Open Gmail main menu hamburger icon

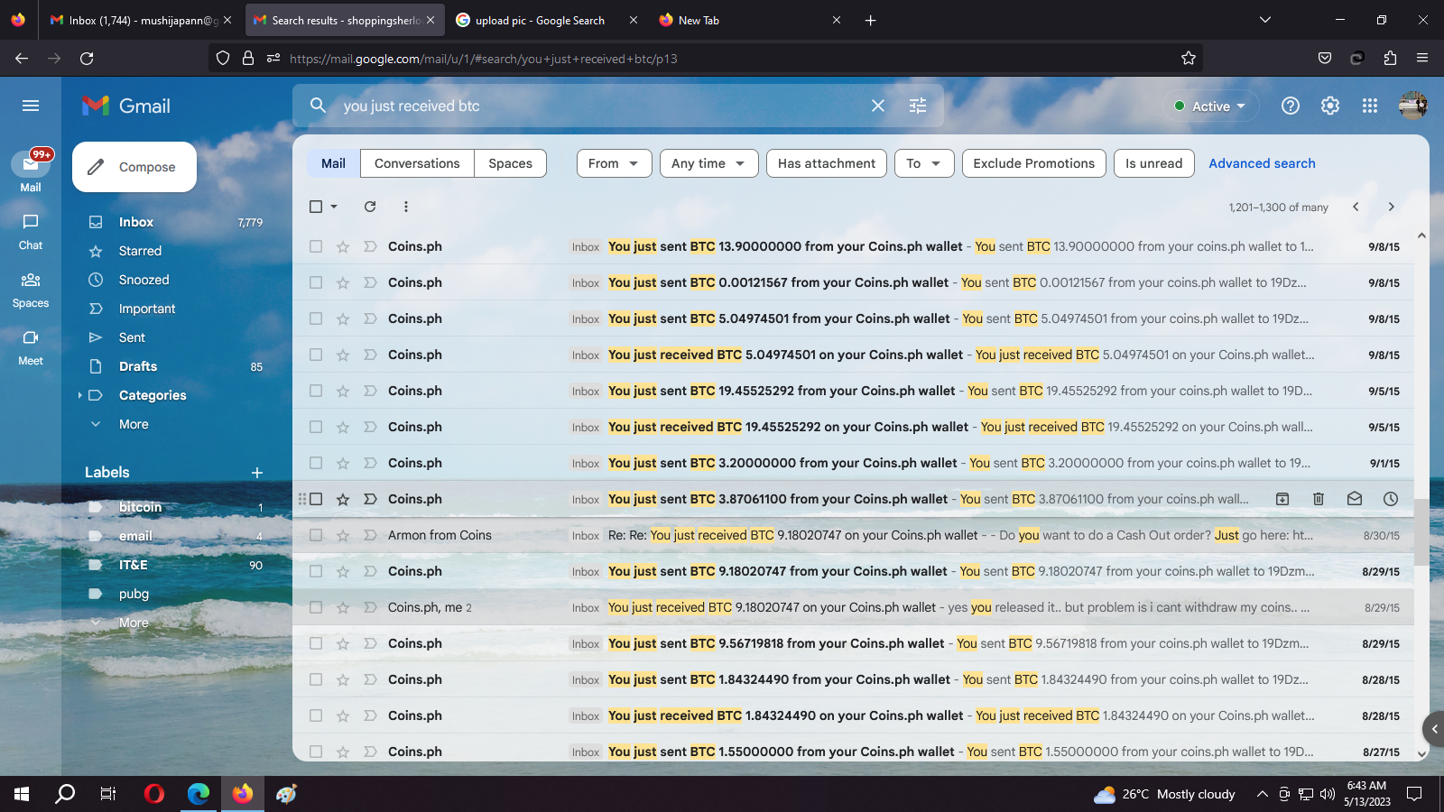click(x=31, y=106)
